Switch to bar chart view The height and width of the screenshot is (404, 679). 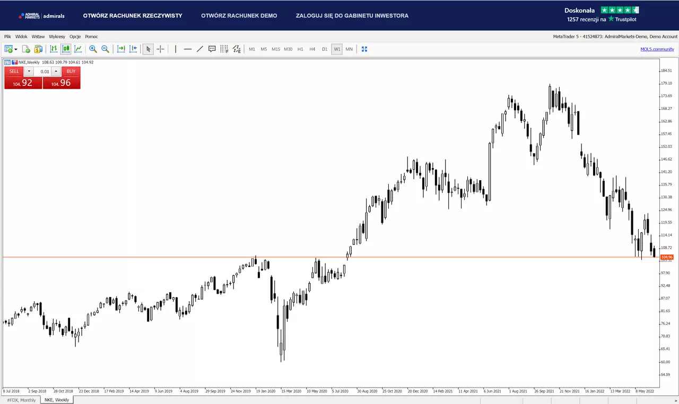[54, 49]
